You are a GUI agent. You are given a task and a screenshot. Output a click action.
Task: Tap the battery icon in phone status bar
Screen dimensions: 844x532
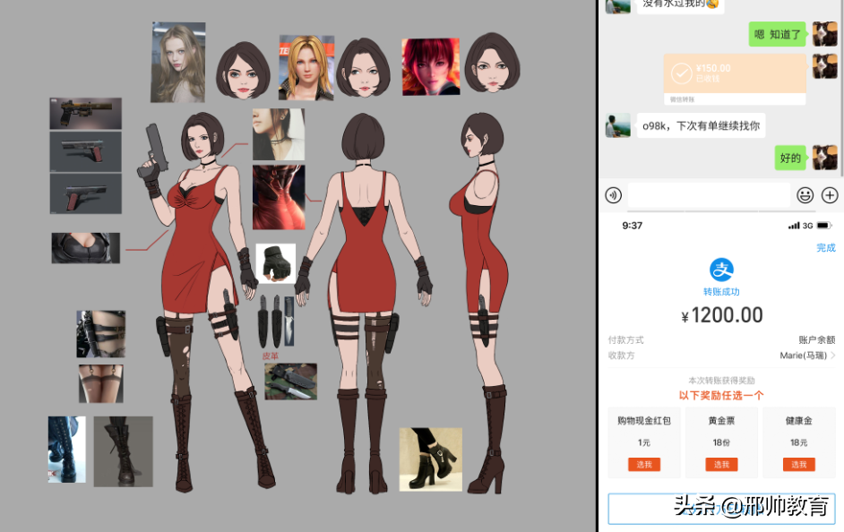point(824,226)
